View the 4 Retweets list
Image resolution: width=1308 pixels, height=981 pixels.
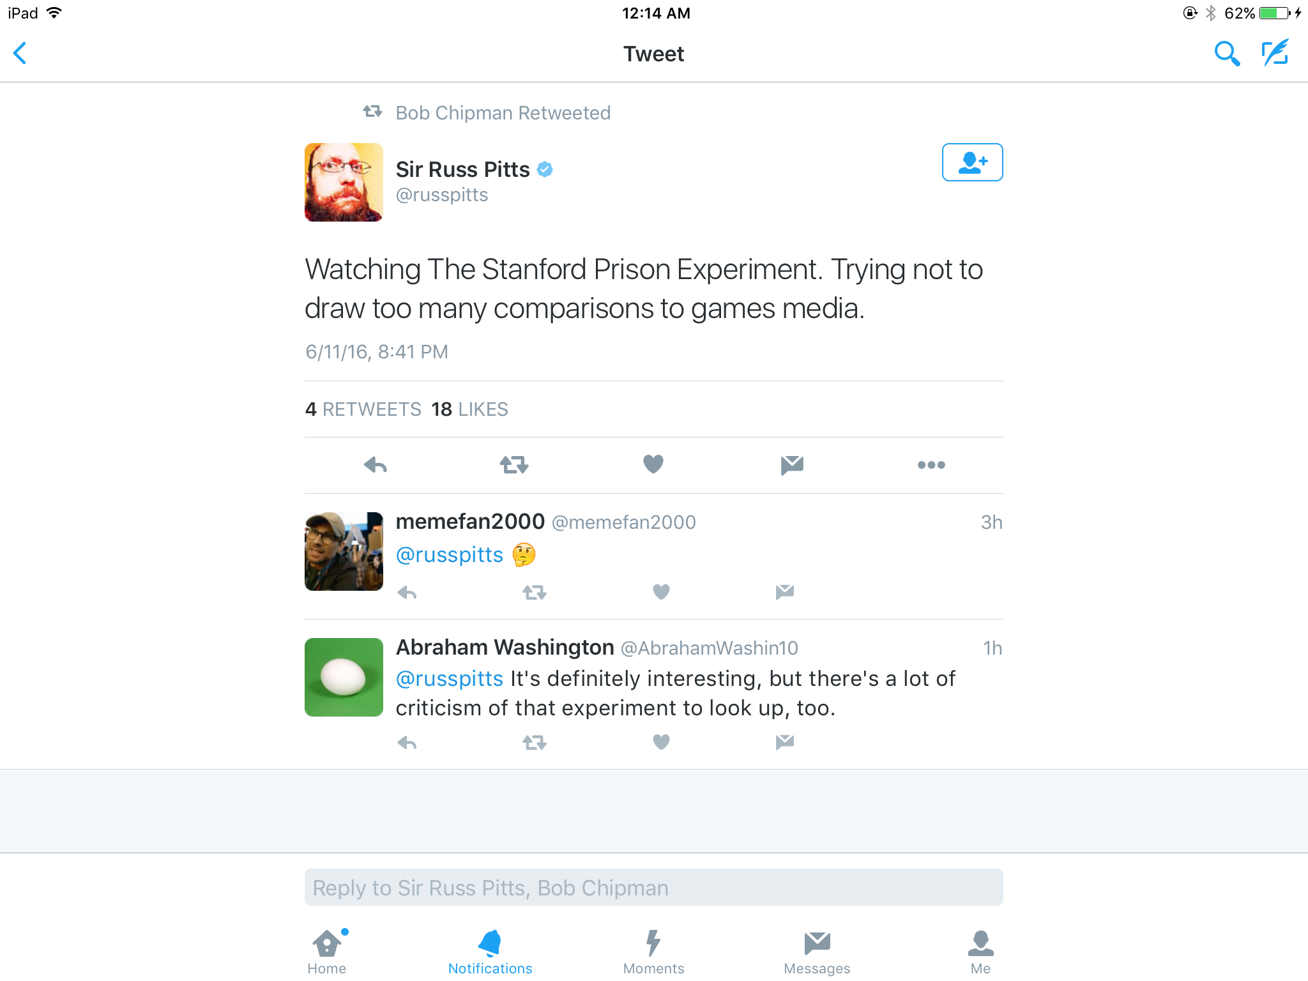[363, 409]
